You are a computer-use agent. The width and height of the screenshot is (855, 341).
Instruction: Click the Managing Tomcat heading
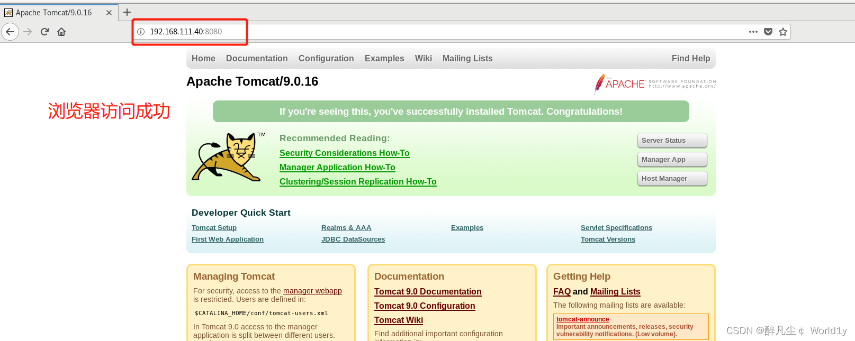tap(234, 277)
